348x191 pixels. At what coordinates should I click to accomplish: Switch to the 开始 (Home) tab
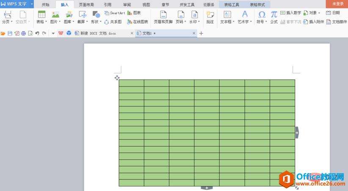coord(45,4)
